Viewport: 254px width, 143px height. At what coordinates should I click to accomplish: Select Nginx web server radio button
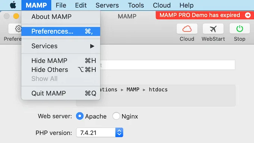[x=116, y=116]
